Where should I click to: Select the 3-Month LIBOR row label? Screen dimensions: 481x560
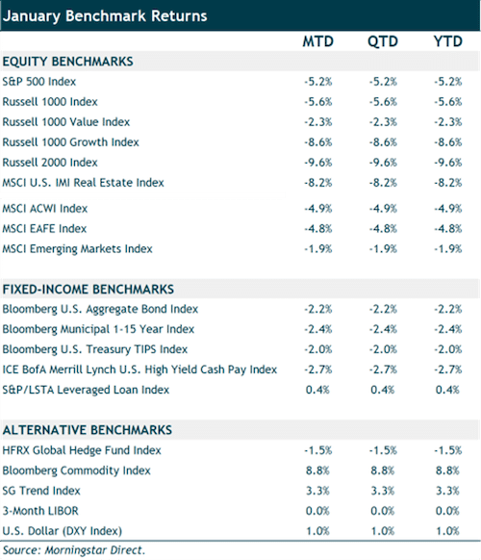pyautogui.click(x=40, y=511)
